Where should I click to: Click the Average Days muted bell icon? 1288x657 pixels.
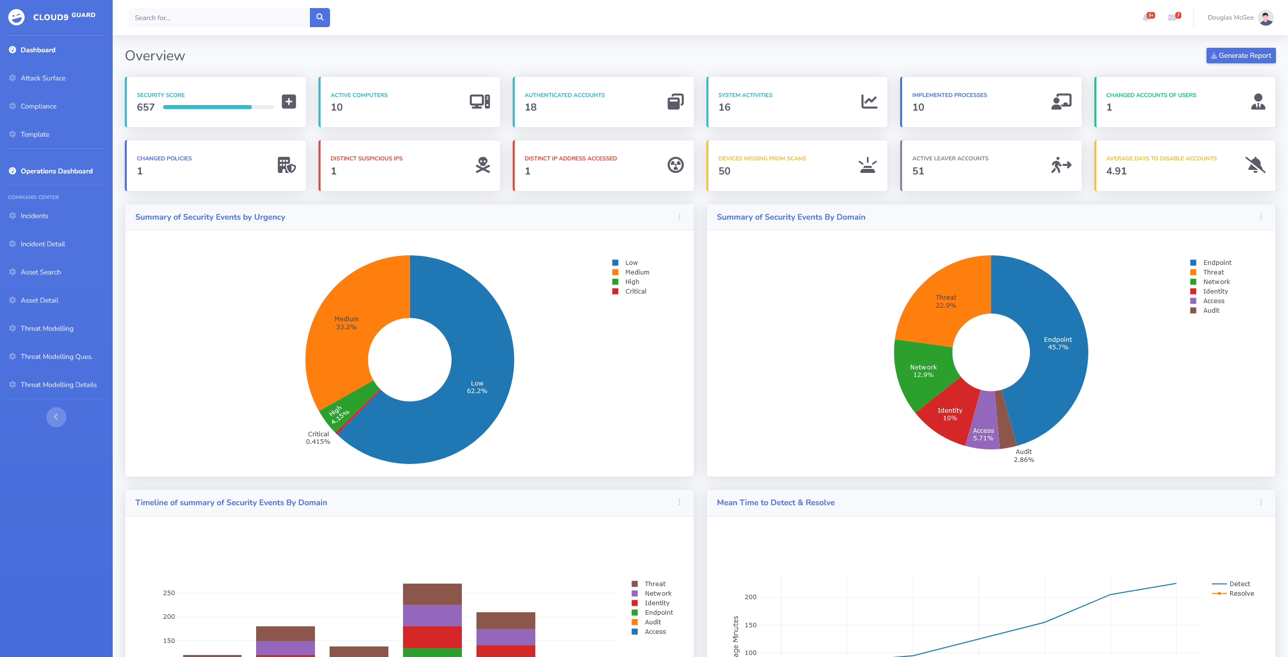(1255, 165)
